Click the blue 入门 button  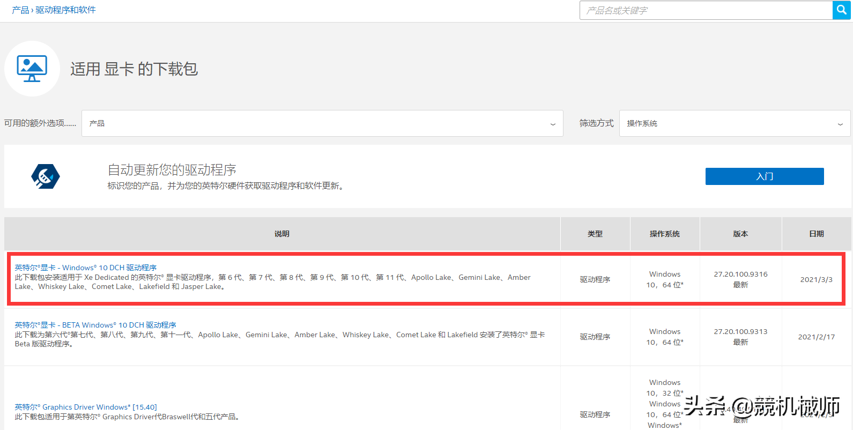765,176
